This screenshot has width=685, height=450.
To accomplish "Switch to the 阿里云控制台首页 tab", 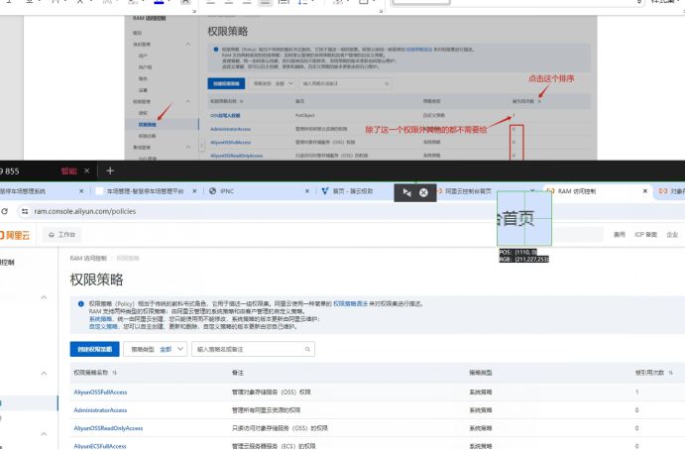I will (x=468, y=191).
